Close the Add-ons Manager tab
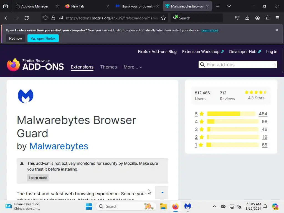This screenshot has width=284, height=213. click(x=57, y=6)
